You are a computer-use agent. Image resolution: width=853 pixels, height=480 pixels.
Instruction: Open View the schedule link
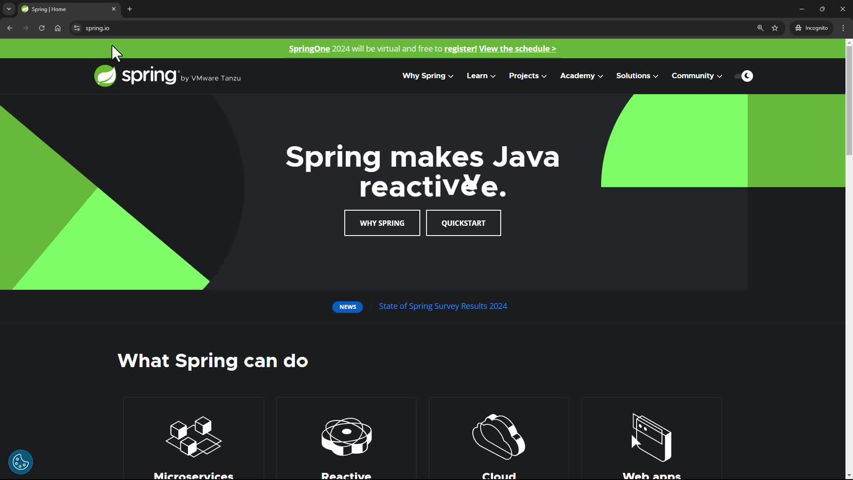[518, 49]
